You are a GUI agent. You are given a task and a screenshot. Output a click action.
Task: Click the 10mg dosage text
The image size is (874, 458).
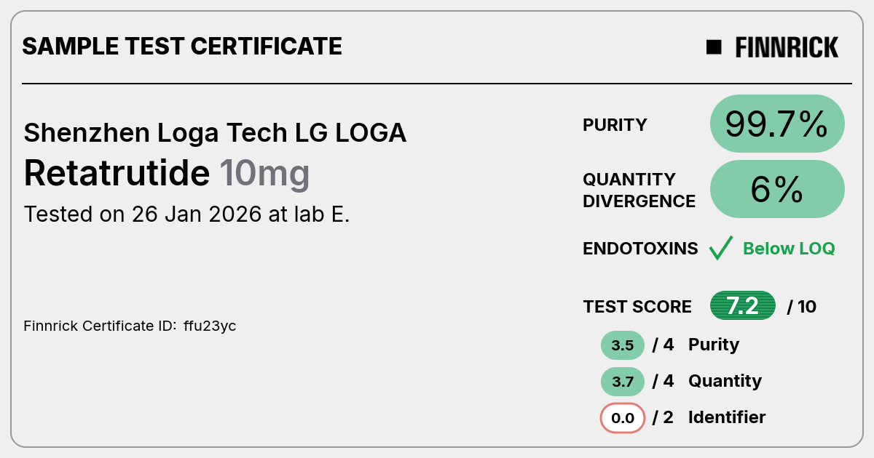[x=264, y=174]
